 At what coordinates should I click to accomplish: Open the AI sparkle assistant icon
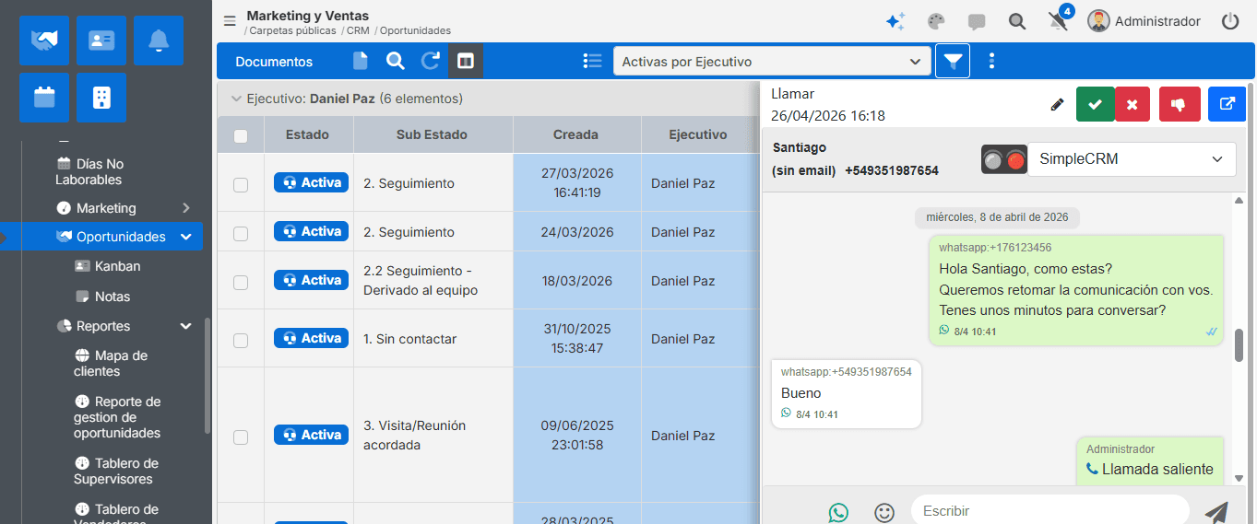click(x=895, y=21)
